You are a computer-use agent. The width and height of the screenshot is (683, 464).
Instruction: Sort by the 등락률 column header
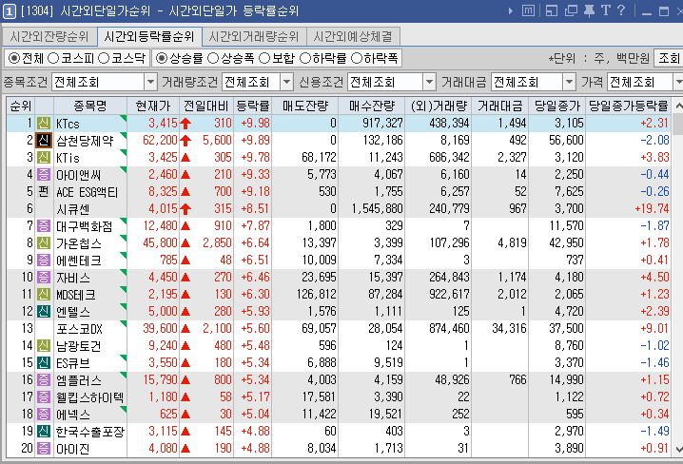click(253, 106)
